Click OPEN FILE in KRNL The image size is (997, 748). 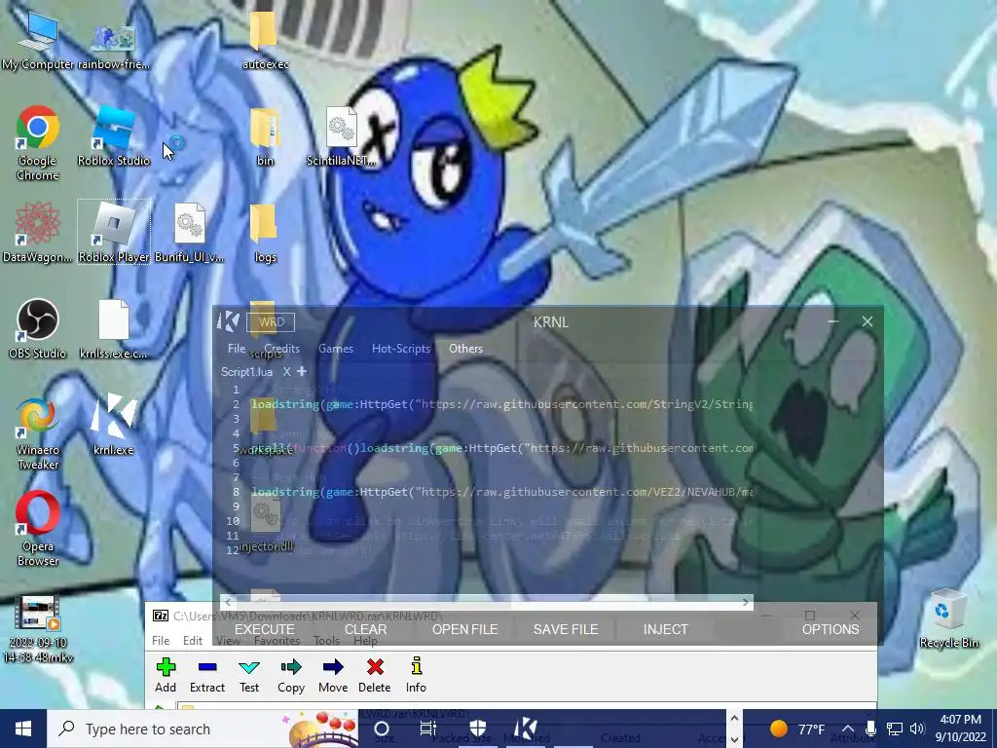pos(464,629)
